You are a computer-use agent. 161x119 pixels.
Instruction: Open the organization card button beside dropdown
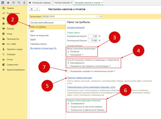point(101,17)
